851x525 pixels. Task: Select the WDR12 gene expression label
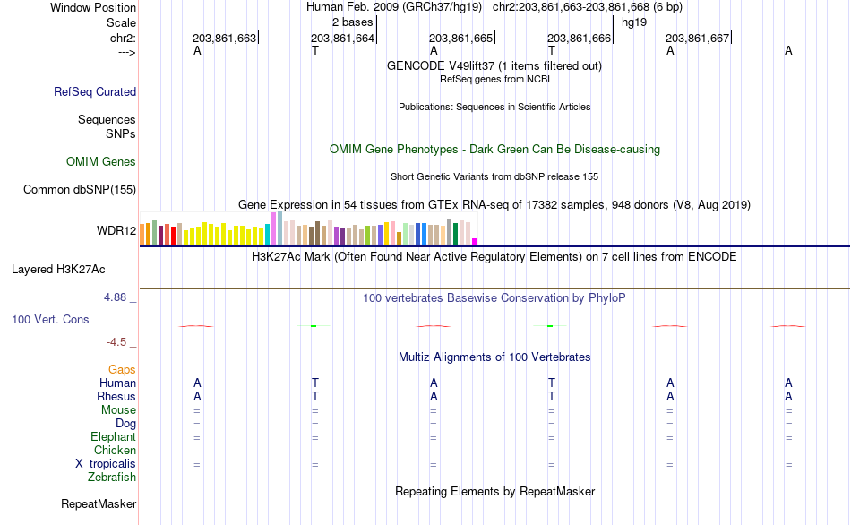(116, 231)
